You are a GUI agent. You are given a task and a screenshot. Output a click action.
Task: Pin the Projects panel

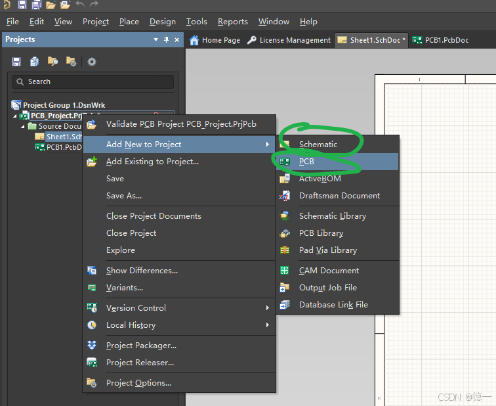coord(167,39)
